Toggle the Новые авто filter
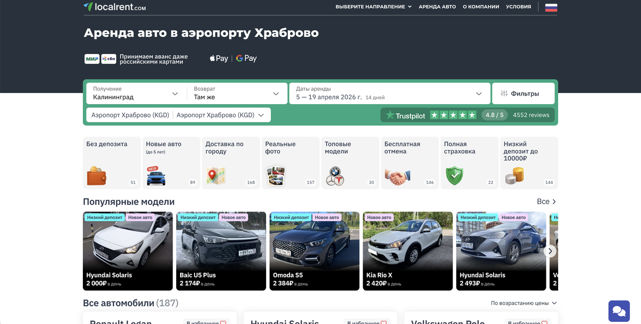Screen dimensions: 641x324 coord(171,163)
